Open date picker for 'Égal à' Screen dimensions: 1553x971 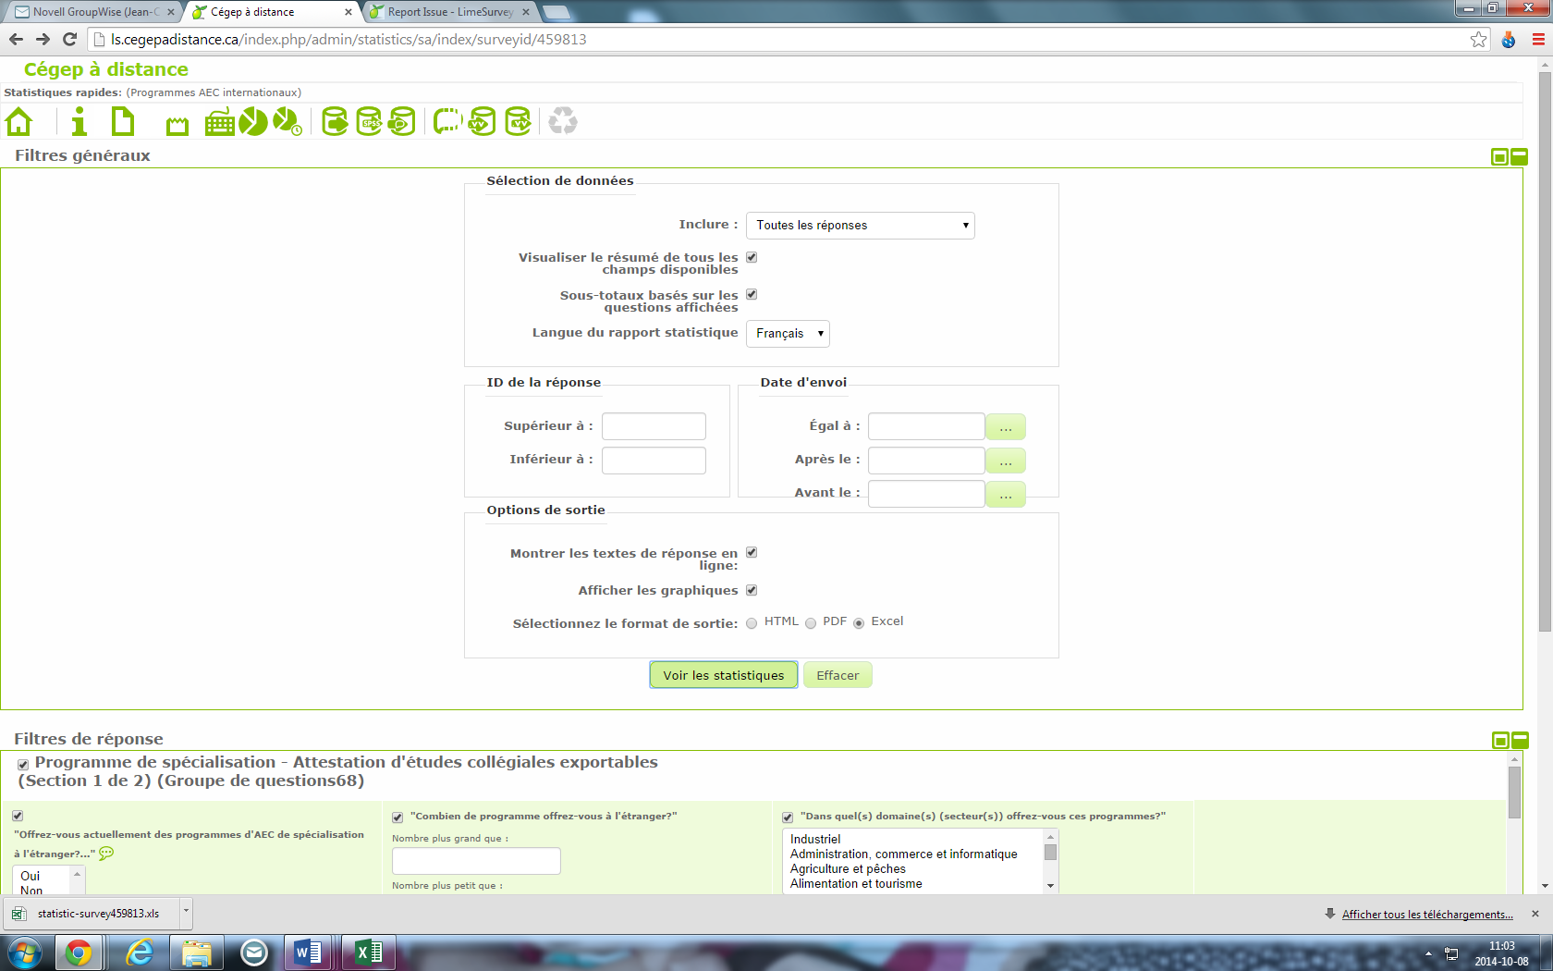(x=1006, y=427)
